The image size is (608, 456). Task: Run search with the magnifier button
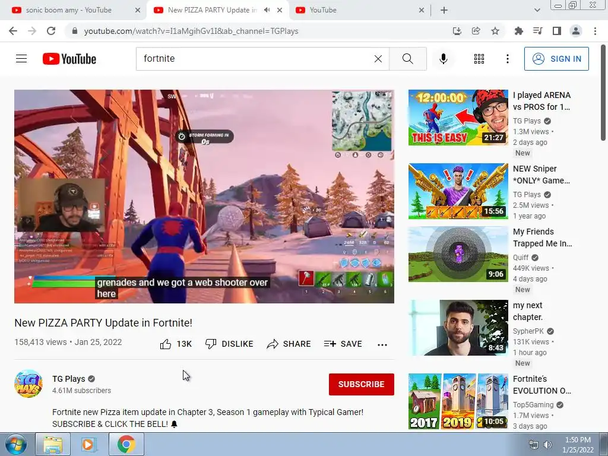[408, 59]
